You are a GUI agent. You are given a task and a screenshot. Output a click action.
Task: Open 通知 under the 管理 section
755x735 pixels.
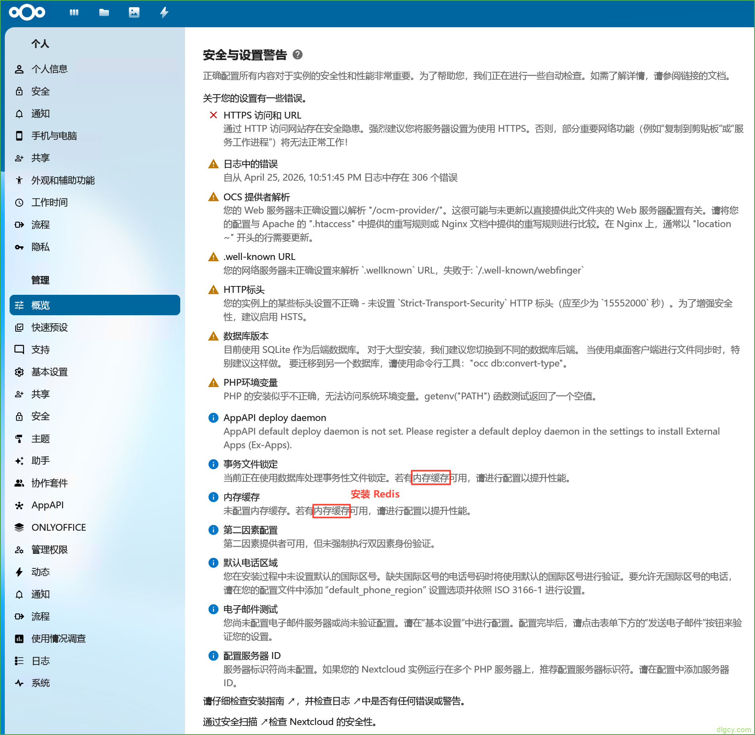pos(95,594)
